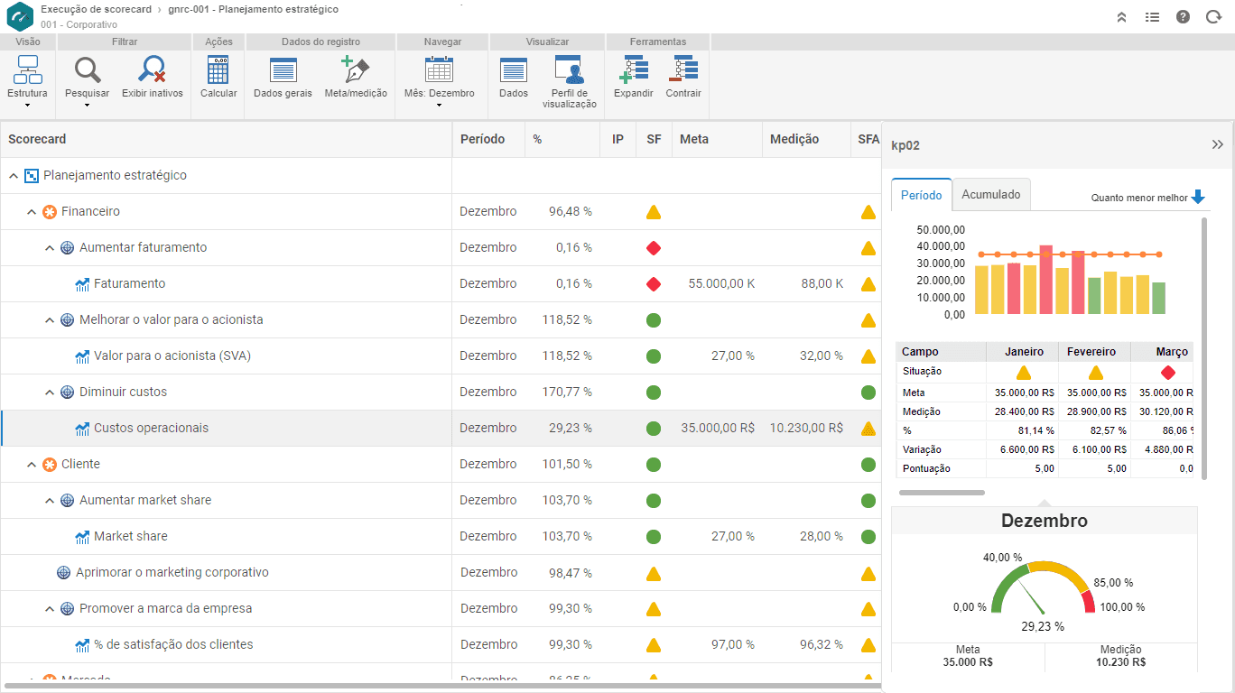Click the help question mark icon
This screenshot has width=1235, height=693.
(1183, 16)
